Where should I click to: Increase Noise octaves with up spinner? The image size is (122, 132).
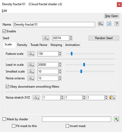[x=60, y=77]
